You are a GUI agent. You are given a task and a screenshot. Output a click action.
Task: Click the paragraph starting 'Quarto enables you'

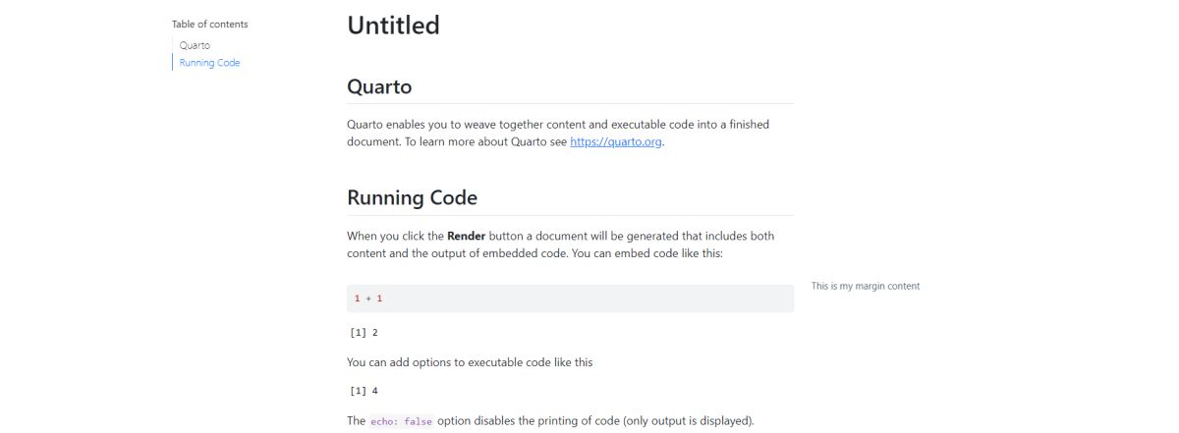pos(557,125)
